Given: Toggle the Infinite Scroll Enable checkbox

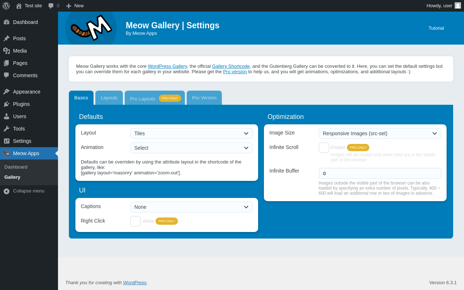Looking at the screenshot, I should click(x=324, y=148).
